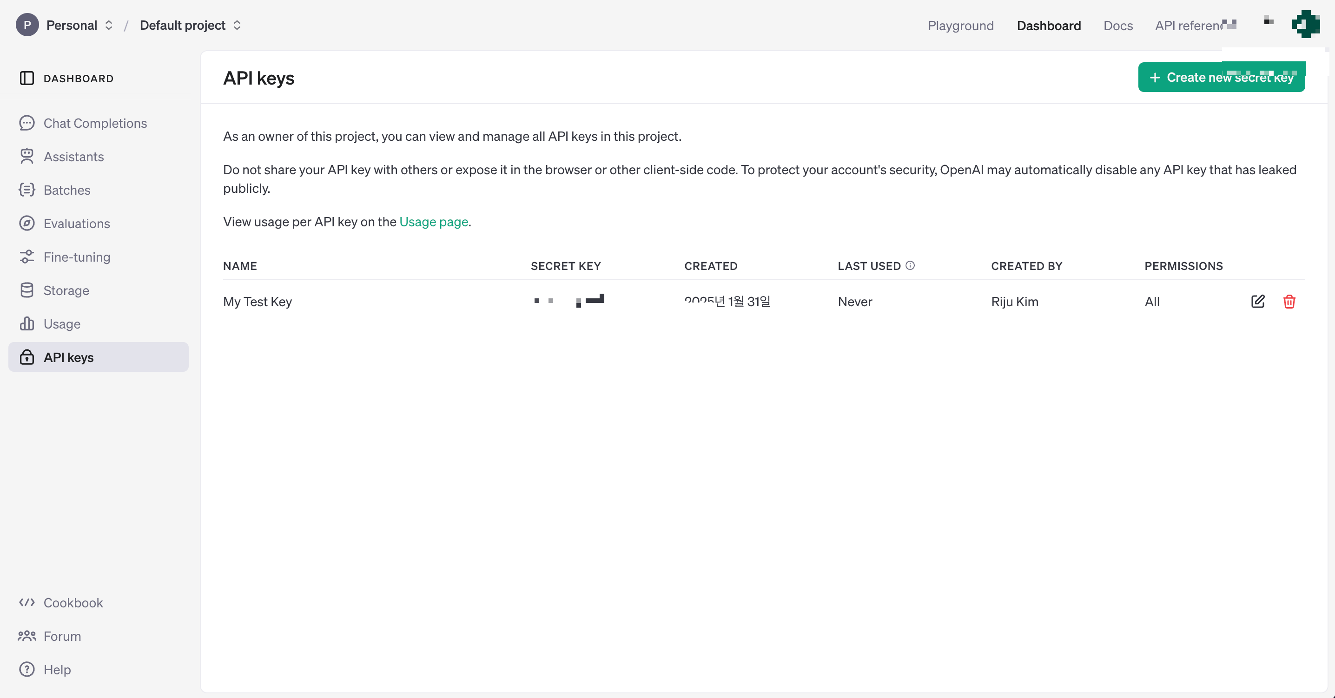Follow the Usage page link
Screen dimensions: 1335x698
coord(433,222)
